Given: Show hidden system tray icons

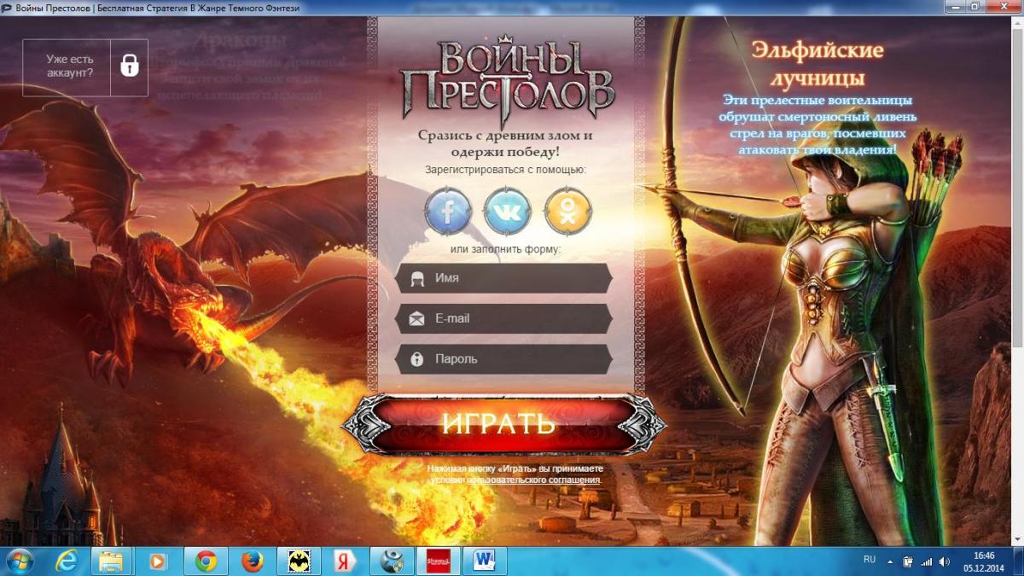Looking at the screenshot, I should [890, 561].
